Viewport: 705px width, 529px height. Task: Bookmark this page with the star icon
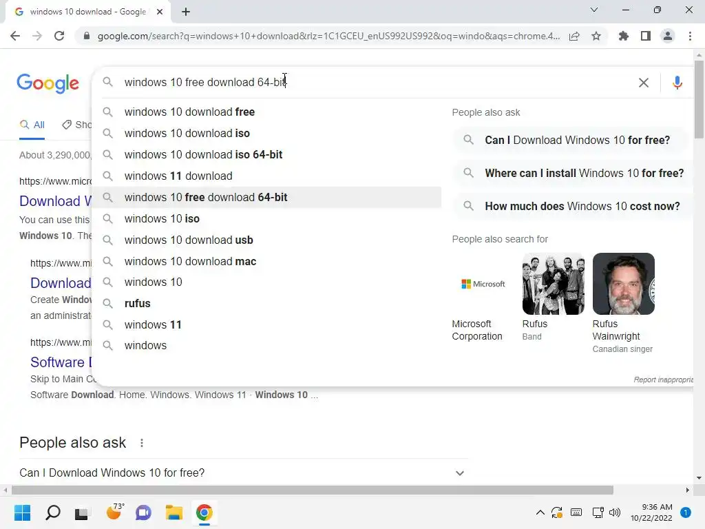pyautogui.click(x=596, y=36)
